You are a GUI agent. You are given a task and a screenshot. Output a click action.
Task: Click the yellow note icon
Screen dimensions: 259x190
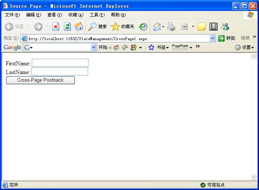tap(202, 27)
